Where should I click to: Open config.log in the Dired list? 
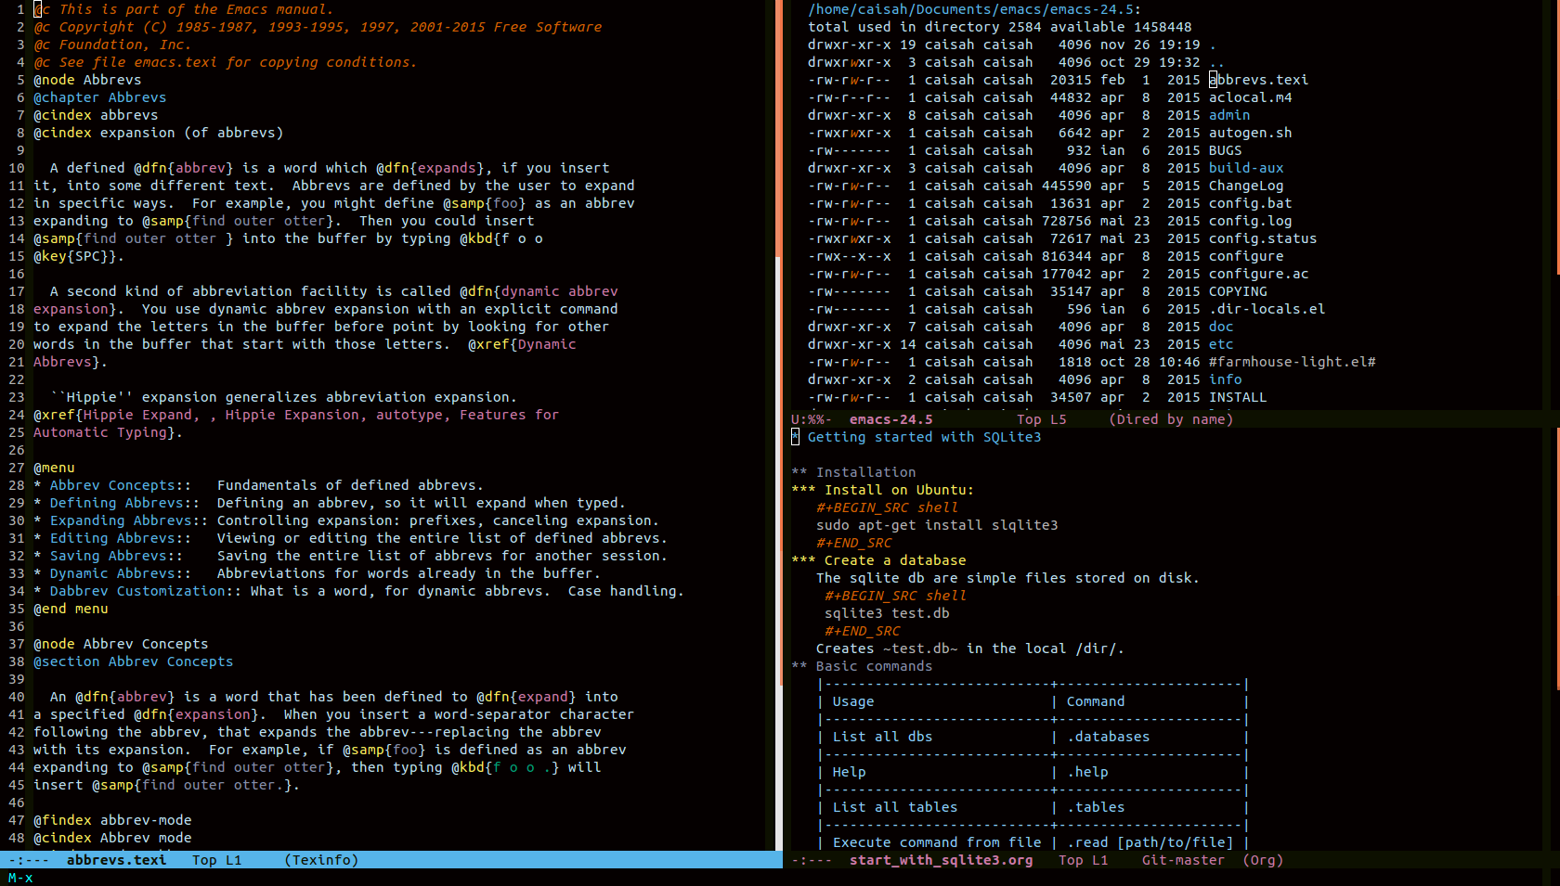(1250, 221)
